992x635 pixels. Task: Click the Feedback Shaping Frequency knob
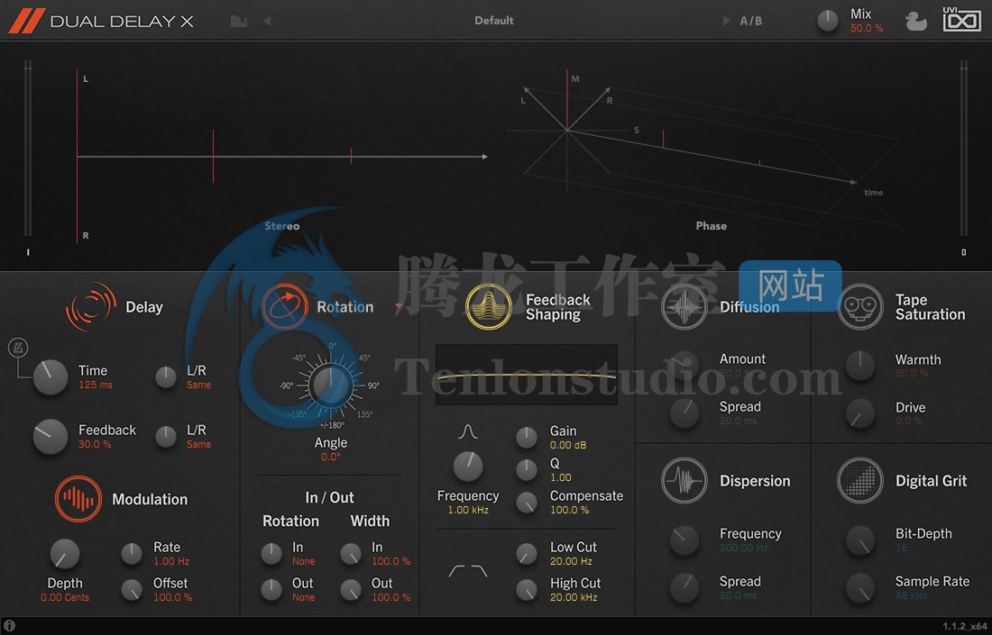[468, 467]
